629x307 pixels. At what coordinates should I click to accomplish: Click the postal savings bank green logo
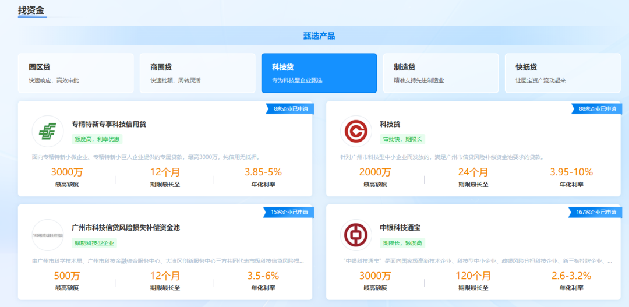pyautogui.click(x=48, y=132)
